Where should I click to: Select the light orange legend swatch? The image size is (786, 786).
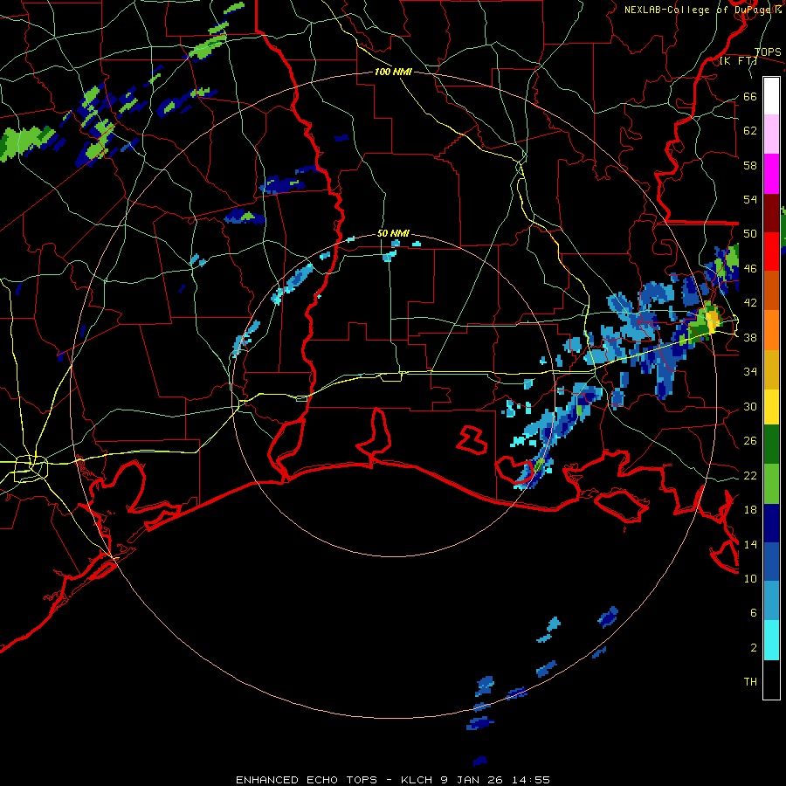771,330
